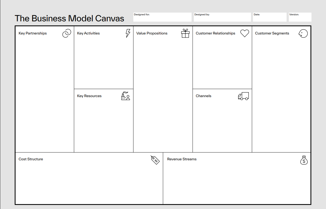Viewport: 326px width, 209px height.
Task: Click the Value Propositions heading text
Action: pos(152,33)
